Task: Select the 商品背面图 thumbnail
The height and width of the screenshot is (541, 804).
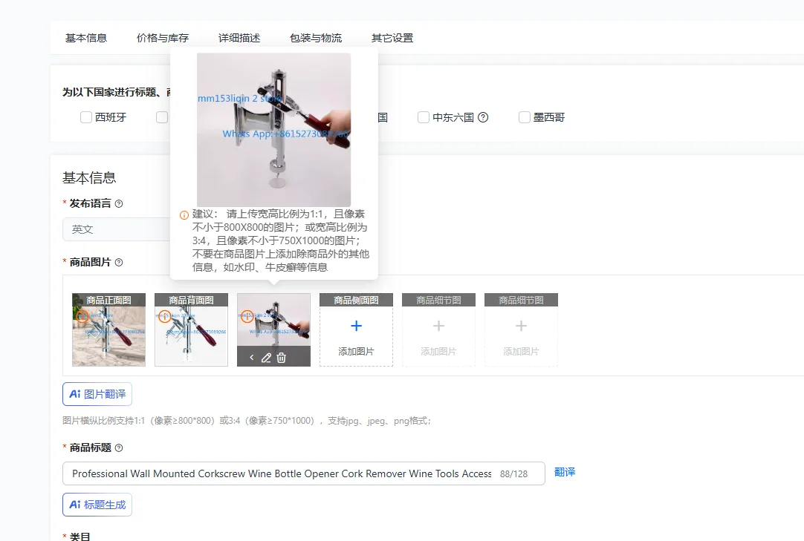Action: [191, 329]
